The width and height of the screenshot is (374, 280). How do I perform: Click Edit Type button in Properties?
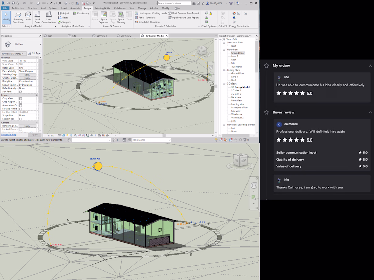34,53
